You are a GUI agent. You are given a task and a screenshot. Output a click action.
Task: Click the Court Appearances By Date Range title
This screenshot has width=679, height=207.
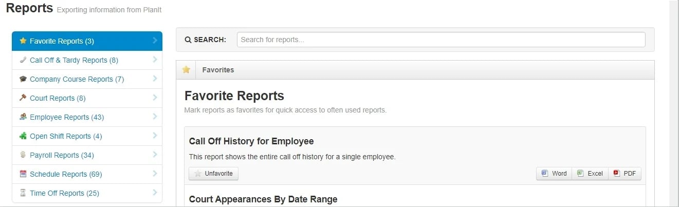[263, 199]
